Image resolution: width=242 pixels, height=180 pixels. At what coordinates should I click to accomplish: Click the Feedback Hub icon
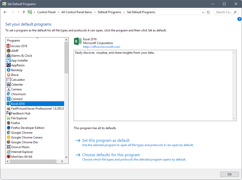9,113
